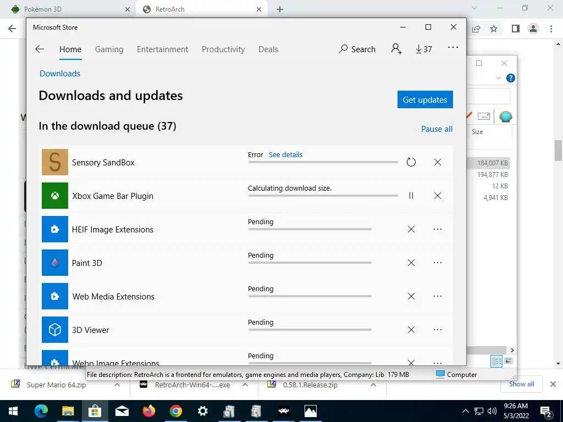Open Super Mario 64.zip download
Image resolution: width=563 pixels, height=422 pixels.
57,385
